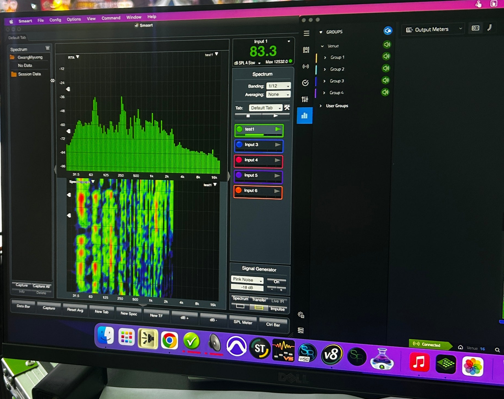
Task: Open the Config menu
Action: tap(55, 20)
